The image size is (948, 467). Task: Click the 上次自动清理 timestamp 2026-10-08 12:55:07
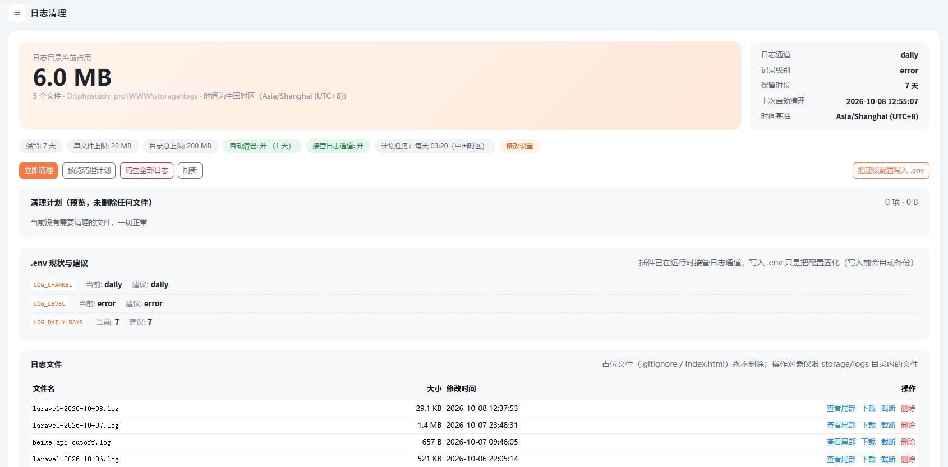coord(882,101)
